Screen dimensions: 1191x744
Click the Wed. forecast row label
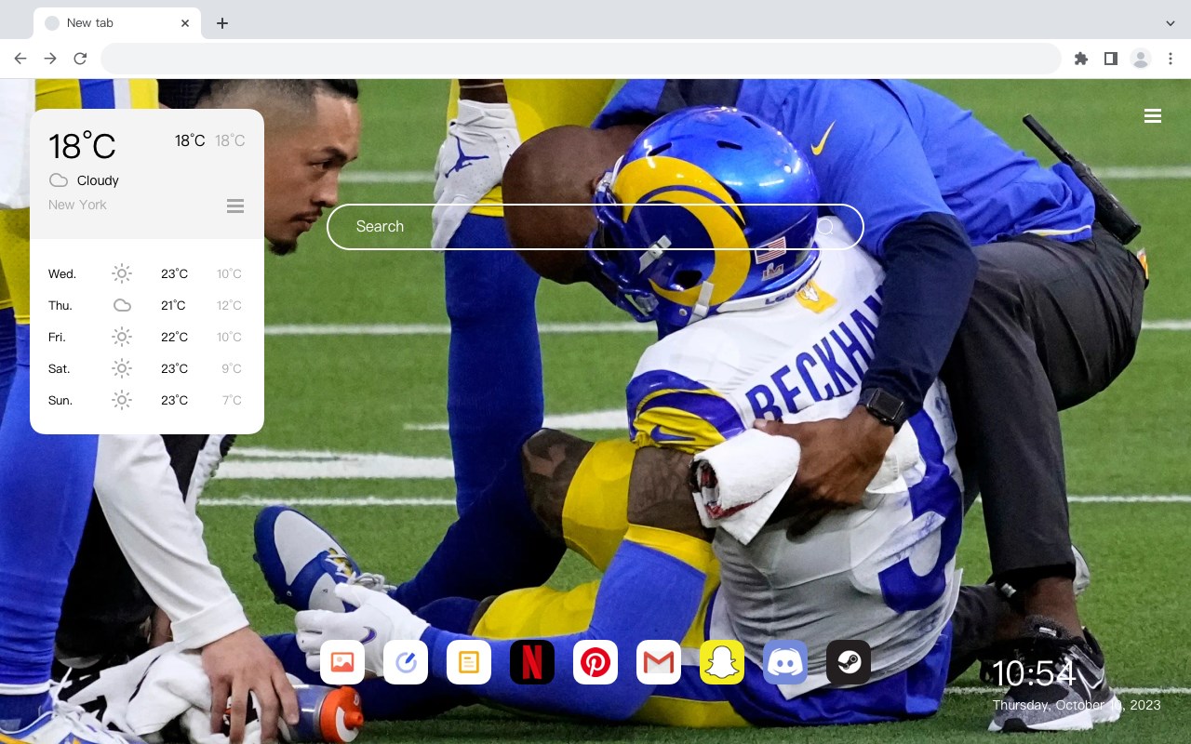[62, 273]
